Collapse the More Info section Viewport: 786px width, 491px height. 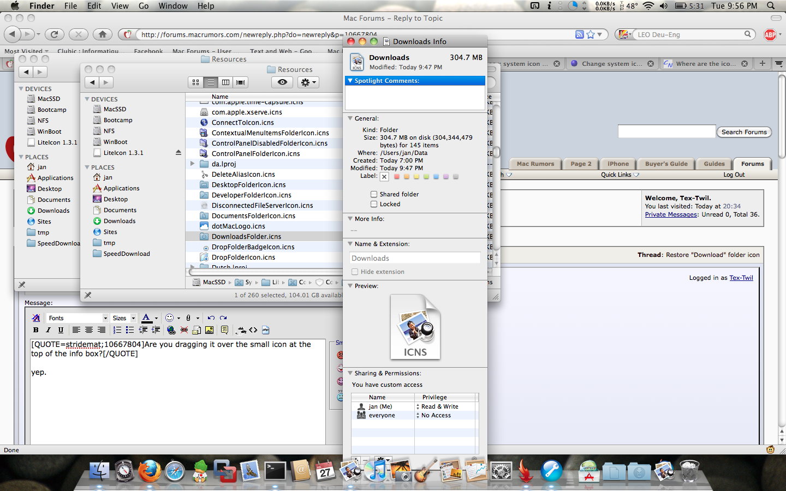(x=350, y=219)
